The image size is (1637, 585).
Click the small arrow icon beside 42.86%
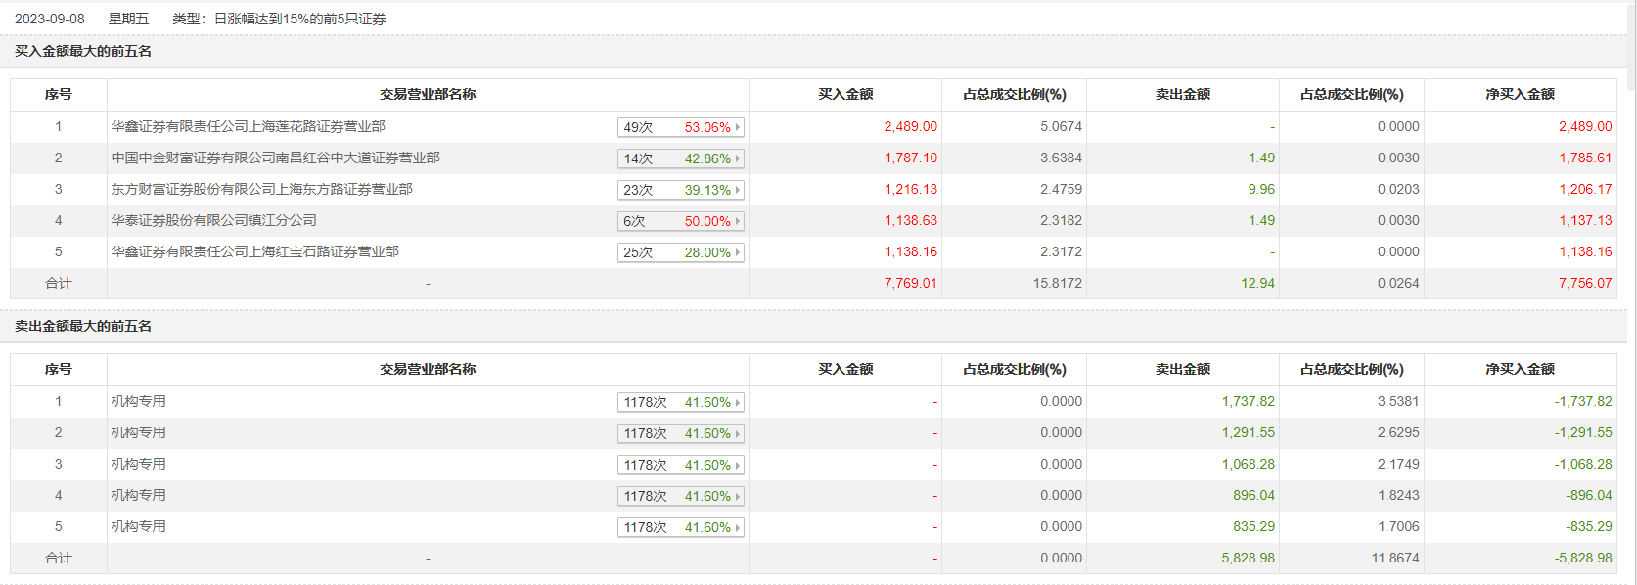pyautogui.click(x=738, y=158)
